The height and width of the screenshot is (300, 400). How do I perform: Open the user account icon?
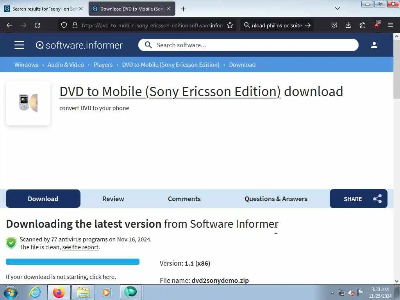click(x=374, y=45)
